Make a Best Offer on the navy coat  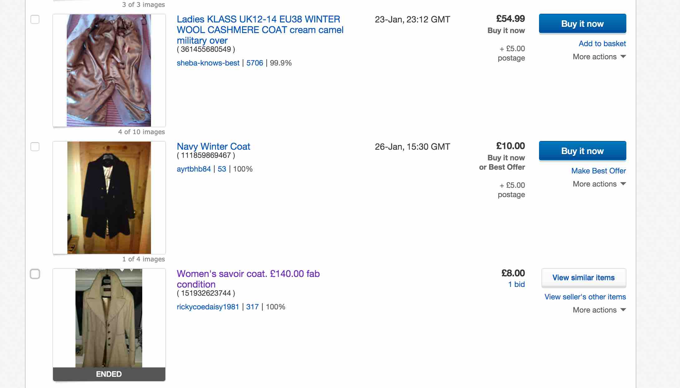598,171
